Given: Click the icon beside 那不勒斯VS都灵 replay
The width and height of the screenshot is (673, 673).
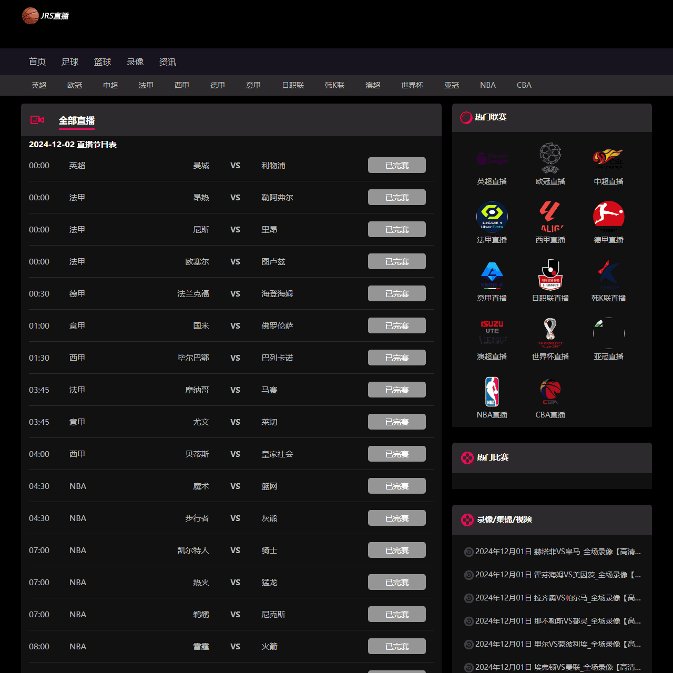Looking at the screenshot, I should tap(468, 621).
